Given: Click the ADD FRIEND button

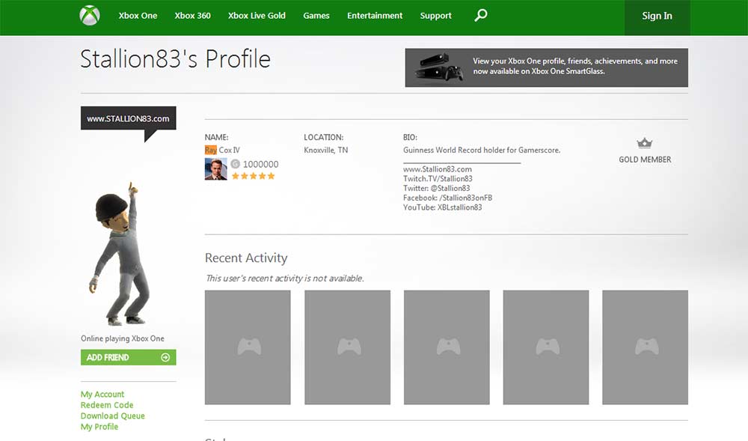Looking at the screenshot, I should pos(129,357).
